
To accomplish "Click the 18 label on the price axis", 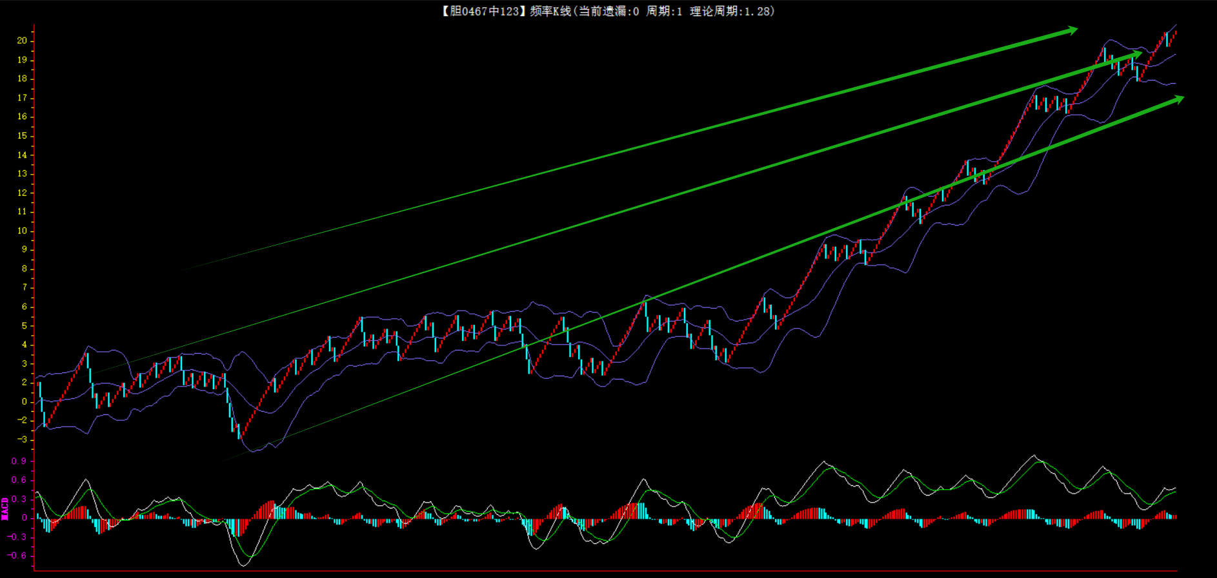I will pyautogui.click(x=22, y=79).
